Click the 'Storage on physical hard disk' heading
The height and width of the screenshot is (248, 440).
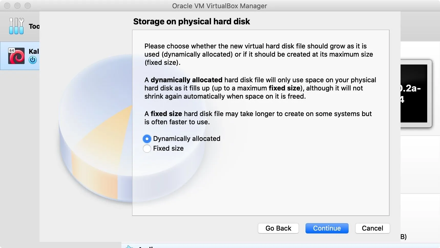(x=192, y=22)
